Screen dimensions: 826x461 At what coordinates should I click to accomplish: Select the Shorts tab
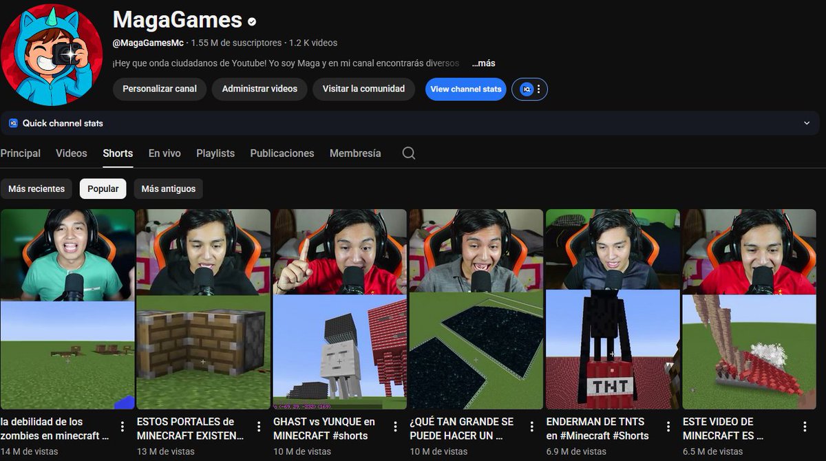tap(118, 153)
